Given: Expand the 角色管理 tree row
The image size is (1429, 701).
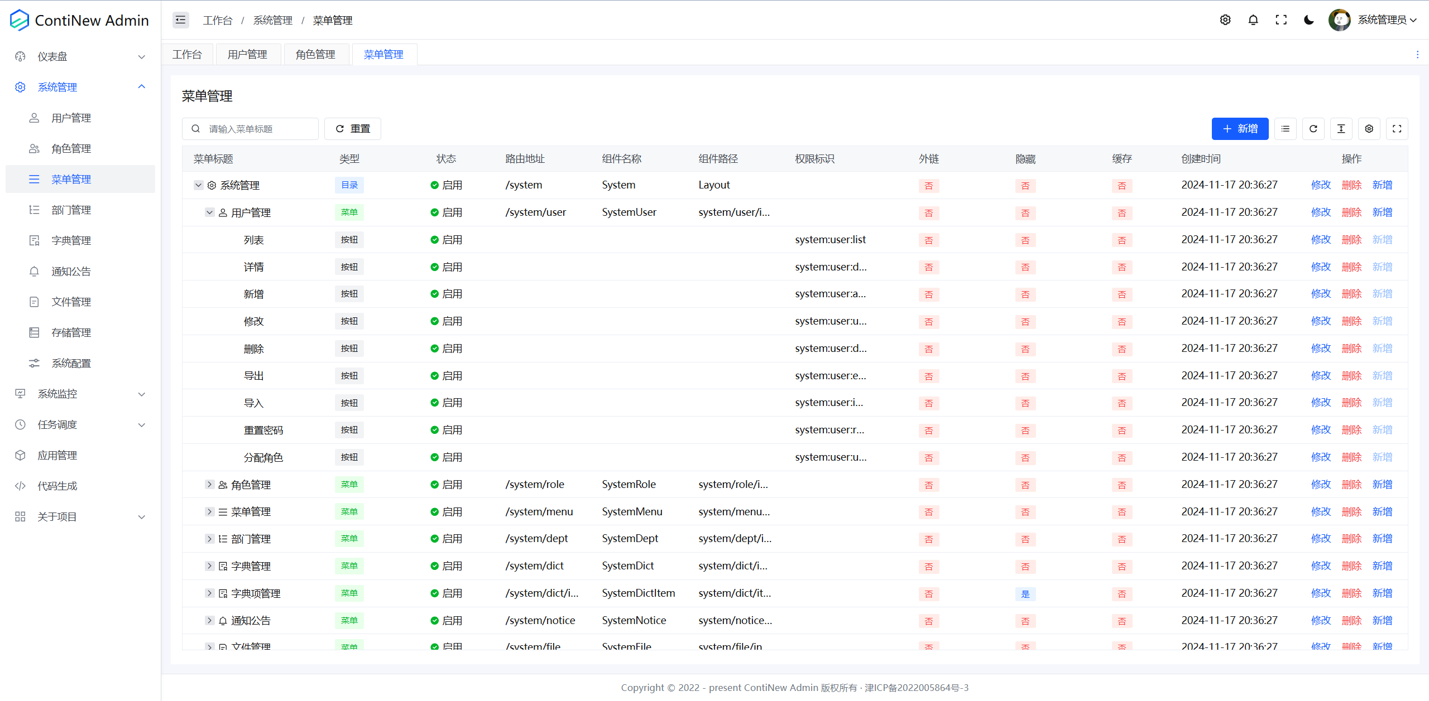Looking at the screenshot, I should point(209,485).
